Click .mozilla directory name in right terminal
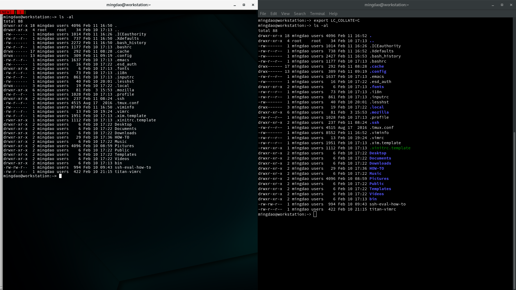Viewport: 516px width, 290px height. (x=379, y=112)
